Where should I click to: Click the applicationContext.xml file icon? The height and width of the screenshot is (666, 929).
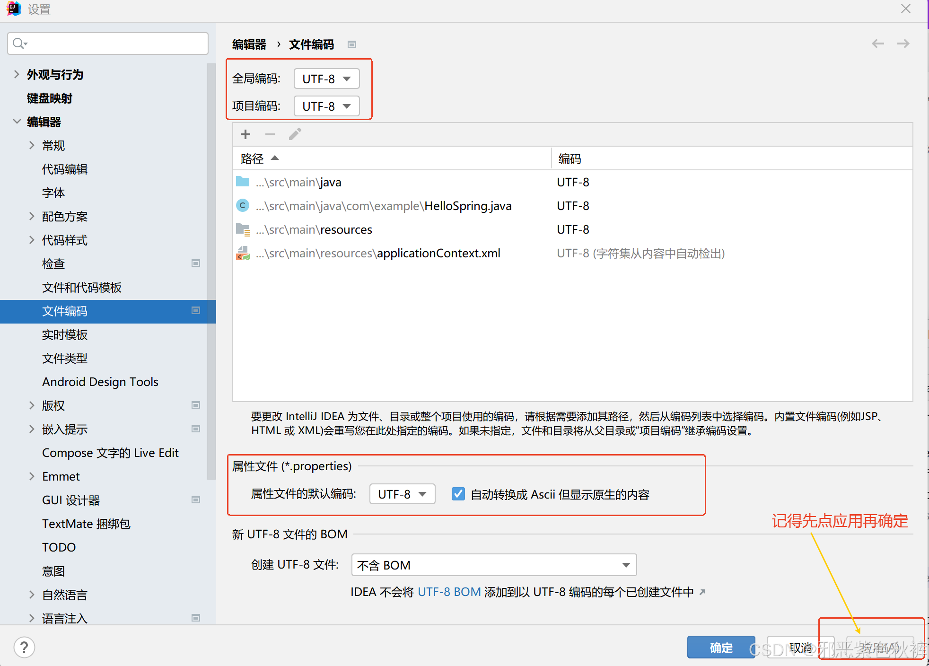(243, 253)
